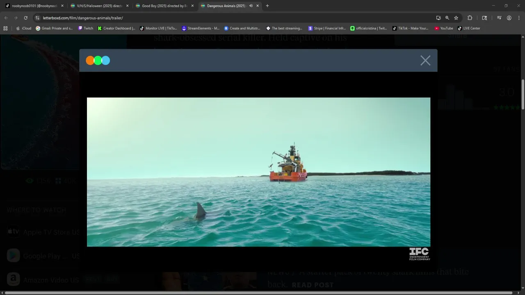This screenshot has width=525, height=295.
Task: Click the IFC Independent Film Company logo
Action: point(420,254)
